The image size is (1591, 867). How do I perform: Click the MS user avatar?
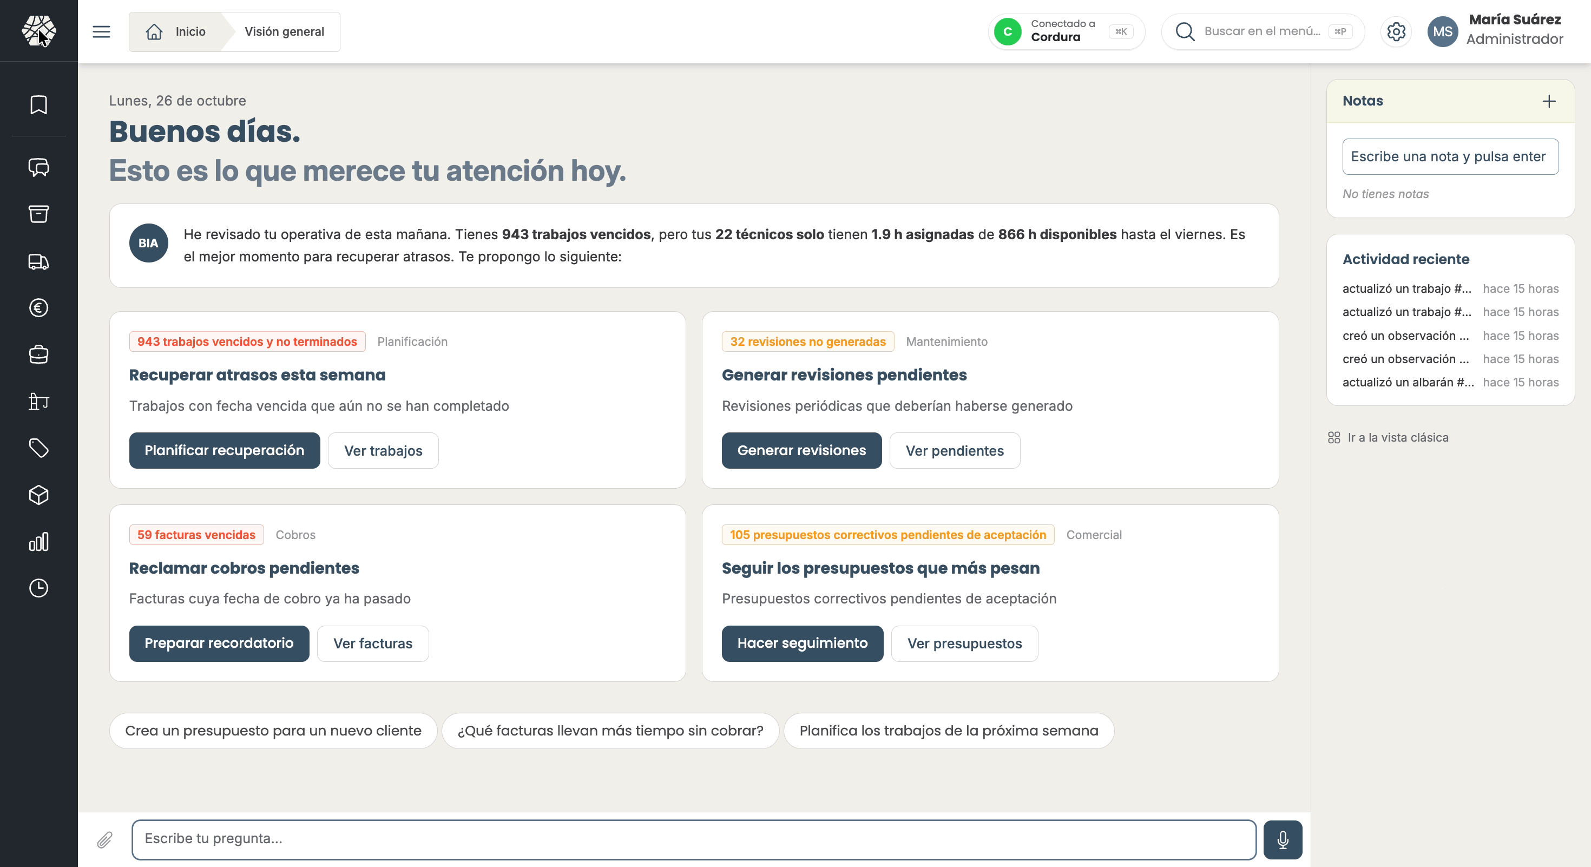pos(1442,31)
